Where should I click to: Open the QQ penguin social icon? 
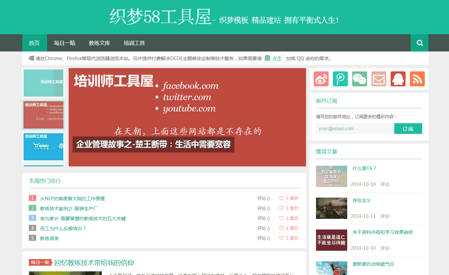pos(398,79)
